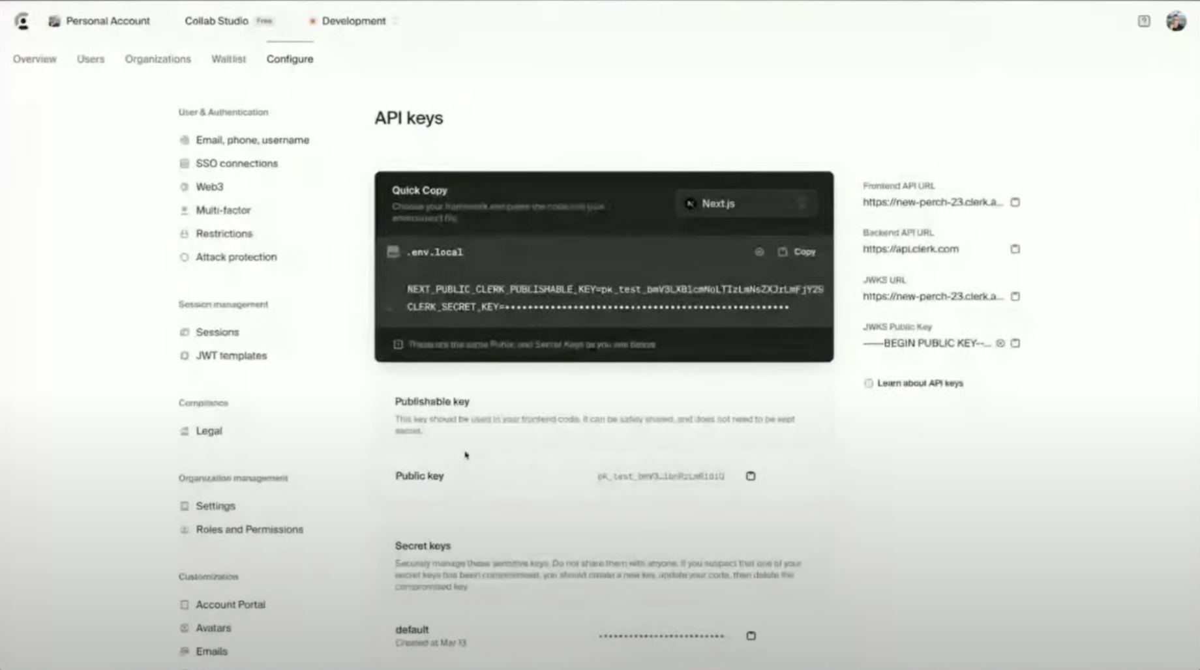Open the help icon in the top bar
The width and height of the screenshot is (1200, 670).
(1143, 22)
